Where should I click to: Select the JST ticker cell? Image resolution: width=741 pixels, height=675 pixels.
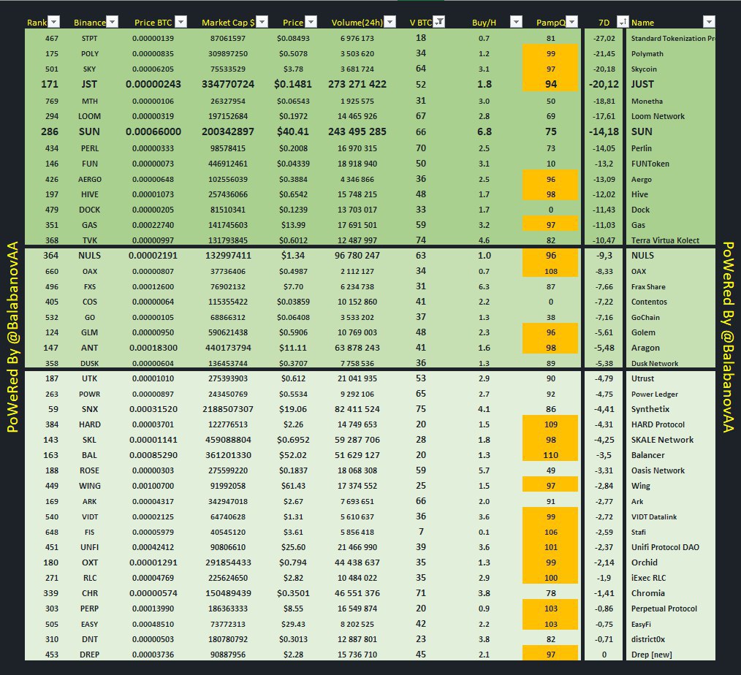89,84
